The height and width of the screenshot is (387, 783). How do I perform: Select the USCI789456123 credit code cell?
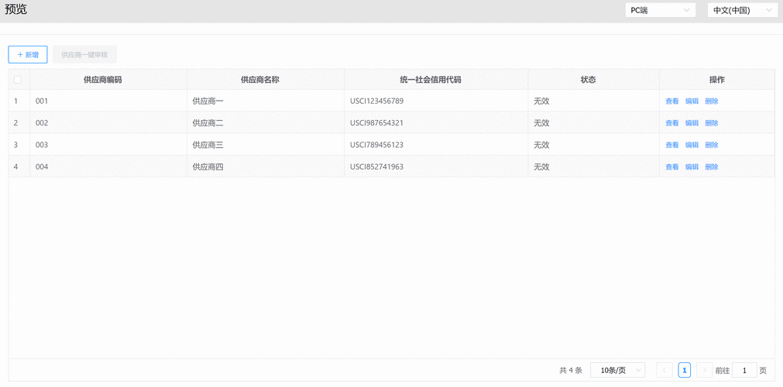click(376, 145)
